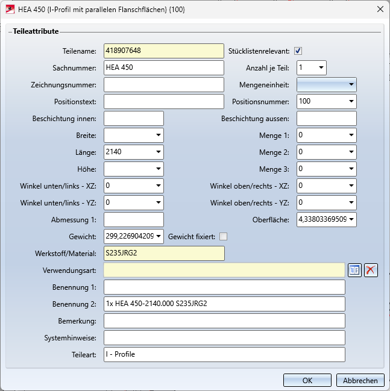The width and height of the screenshot is (390, 391).
Task: Cancel dialog via Abbrechen button
Action: coord(360,381)
